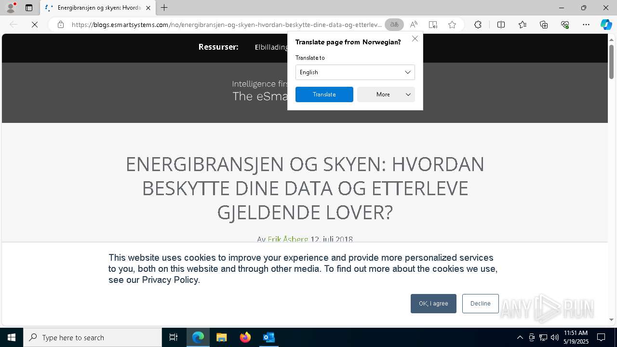Open Settings and more menu
Viewport: 617px width, 347px height.
coord(586,25)
